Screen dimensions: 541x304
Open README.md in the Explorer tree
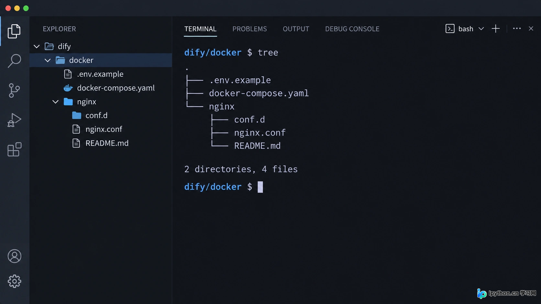[x=107, y=143]
